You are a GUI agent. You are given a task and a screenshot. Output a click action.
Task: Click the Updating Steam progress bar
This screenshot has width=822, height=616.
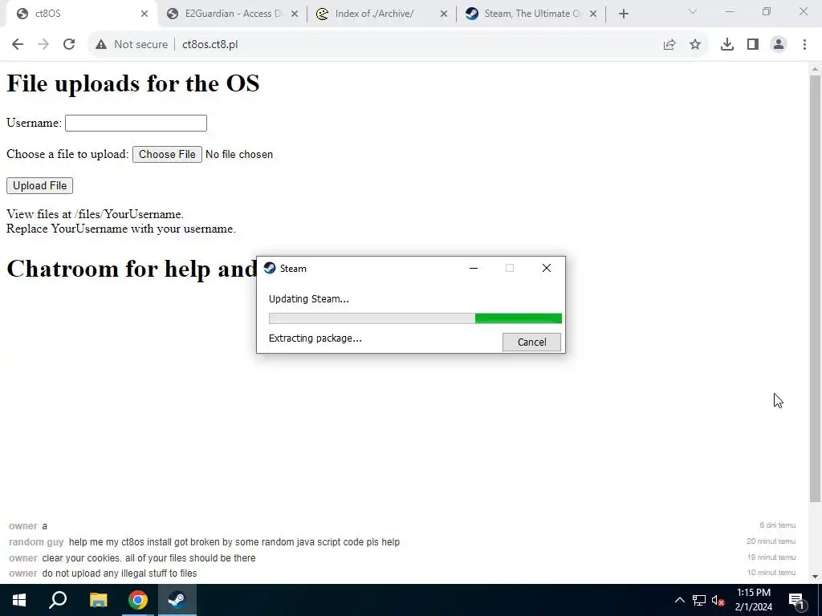(x=415, y=318)
